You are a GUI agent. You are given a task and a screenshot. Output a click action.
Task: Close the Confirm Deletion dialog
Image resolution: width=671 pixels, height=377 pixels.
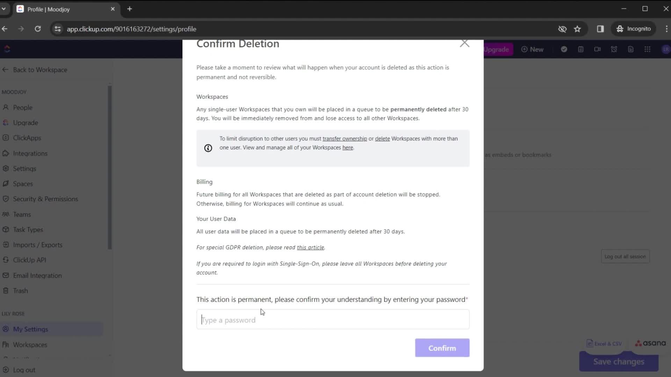pos(464,43)
